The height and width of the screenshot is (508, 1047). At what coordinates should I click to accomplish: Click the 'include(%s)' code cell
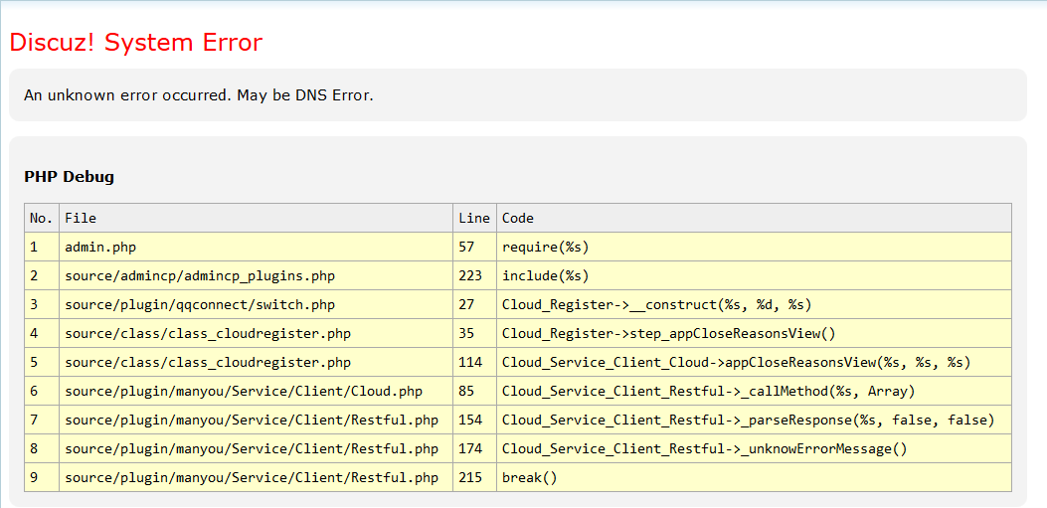pyautogui.click(x=754, y=275)
